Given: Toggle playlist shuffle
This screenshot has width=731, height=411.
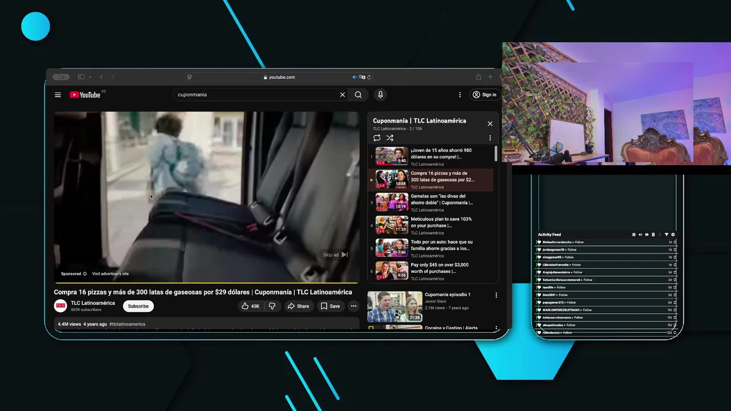Looking at the screenshot, I should pyautogui.click(x=389, y=138).
